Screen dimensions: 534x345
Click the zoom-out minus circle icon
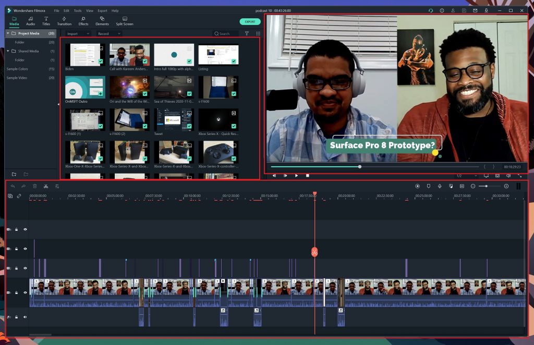473,186
